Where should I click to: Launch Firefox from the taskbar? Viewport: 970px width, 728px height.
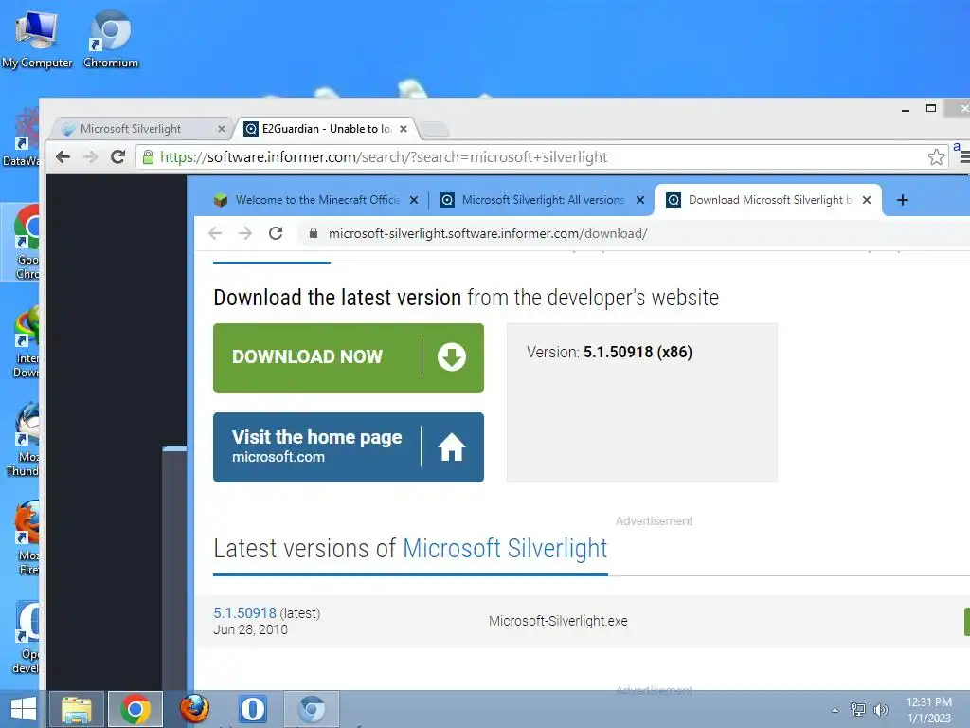point(194,709)
